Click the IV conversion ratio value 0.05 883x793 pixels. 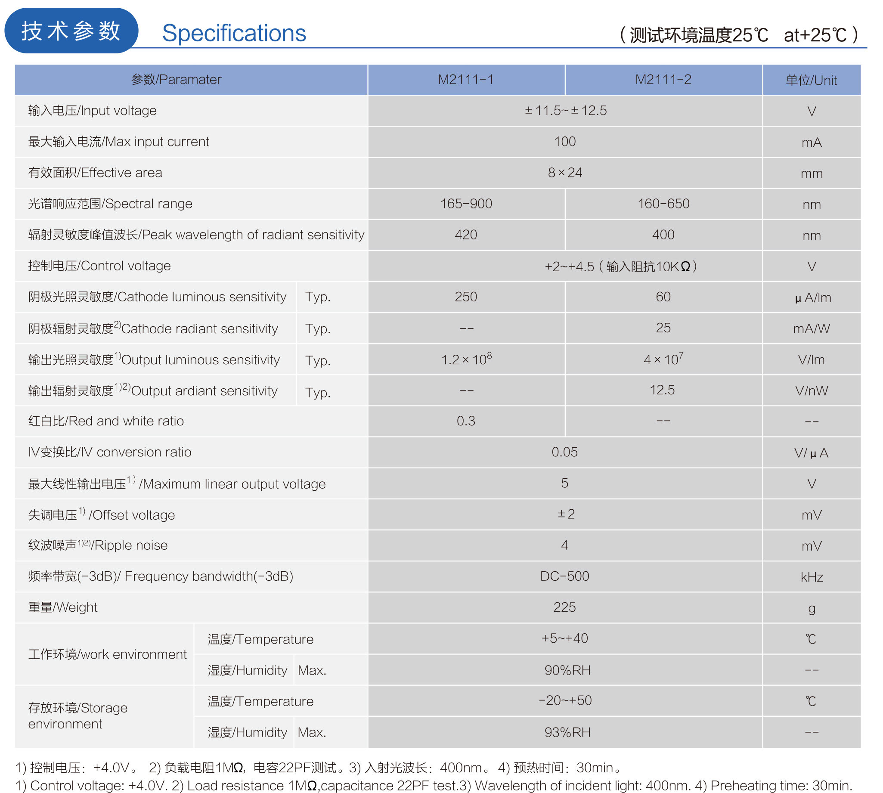click(564, 452)
